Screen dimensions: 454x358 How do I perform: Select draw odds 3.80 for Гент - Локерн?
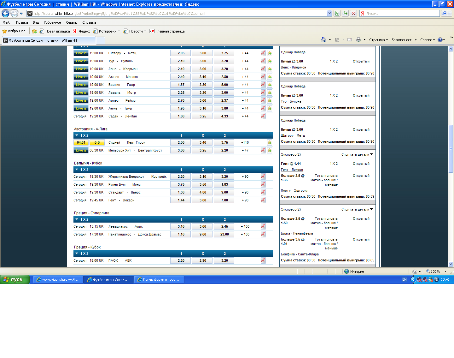point(203,200)
